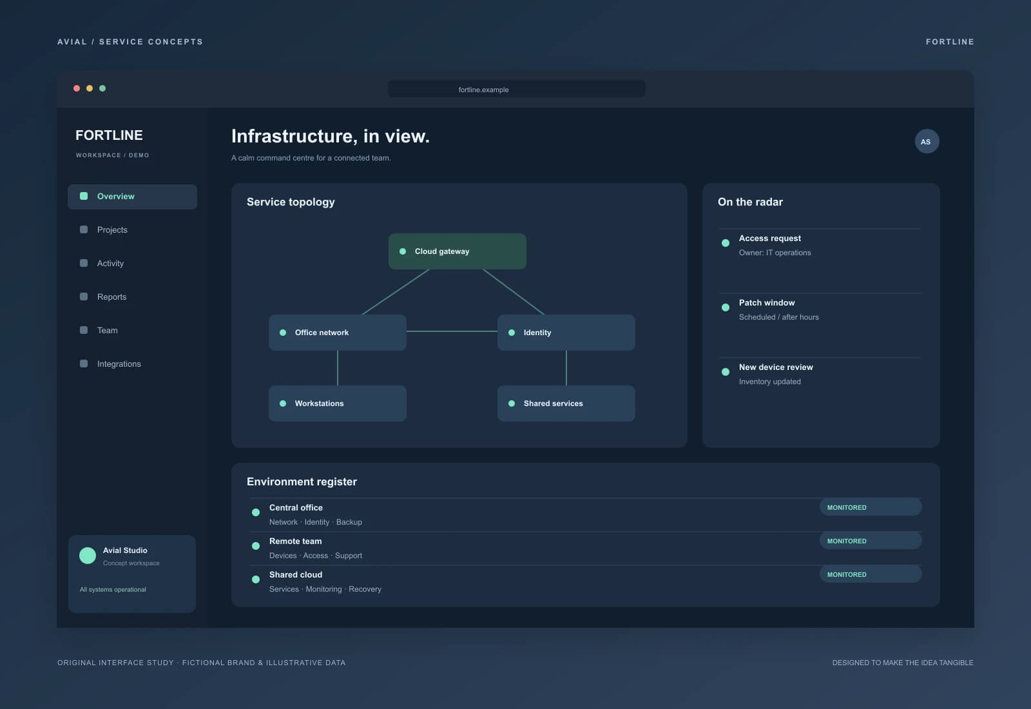Click the square icon beside Overview
This screenshot has height=709, width=1031.
point(84,196)
